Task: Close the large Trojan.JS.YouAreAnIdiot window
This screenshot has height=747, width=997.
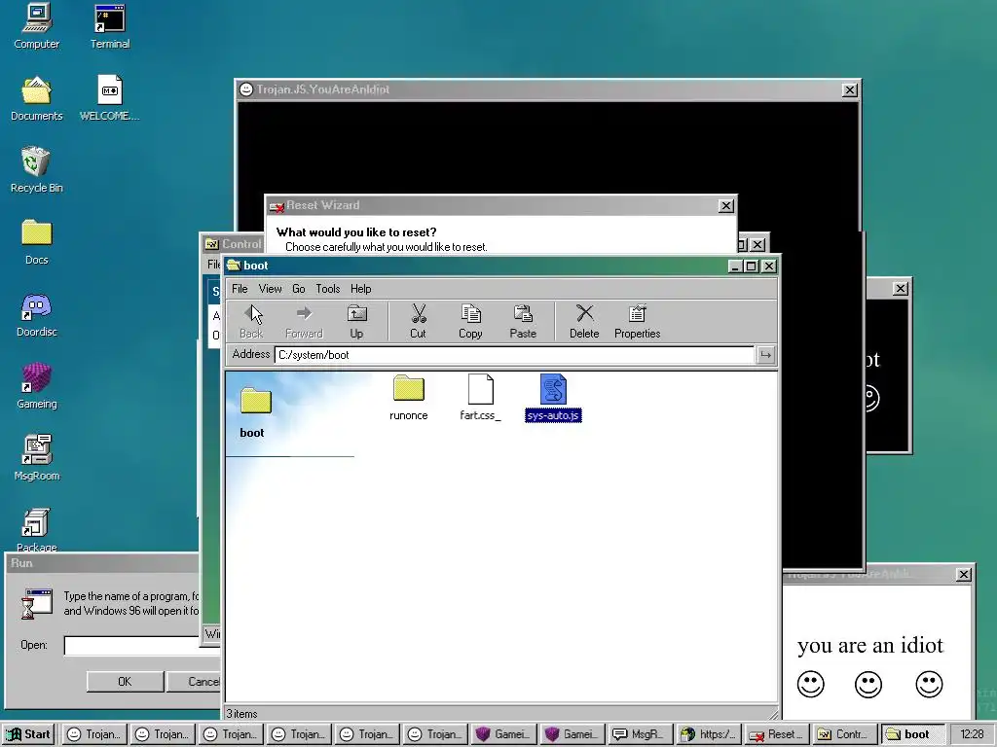Action: (849, 90)
